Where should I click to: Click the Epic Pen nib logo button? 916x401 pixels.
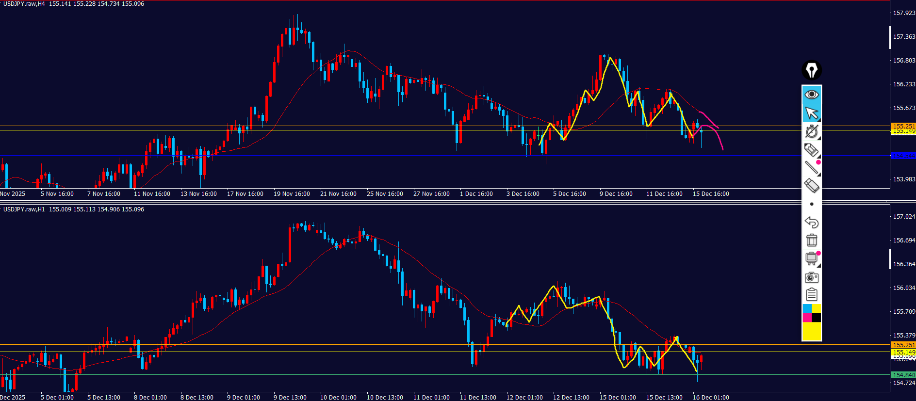coord(811,70)
